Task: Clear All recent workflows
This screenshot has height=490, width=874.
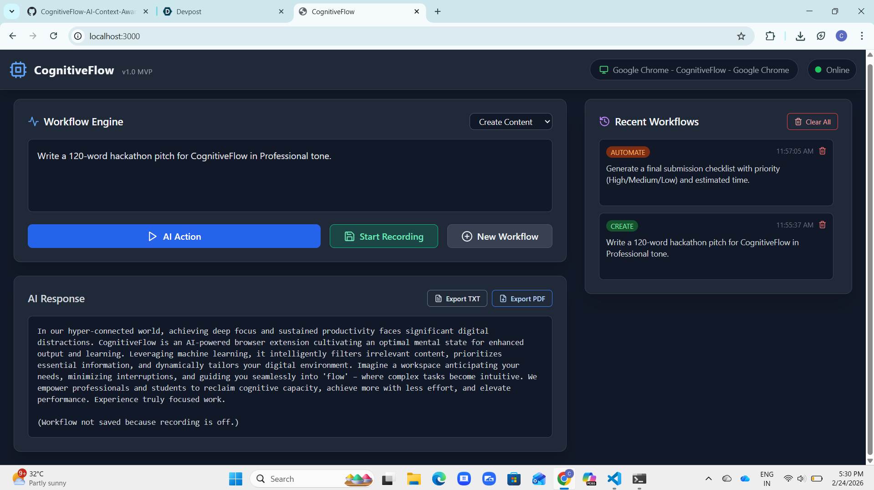Action: click(813, 122)
